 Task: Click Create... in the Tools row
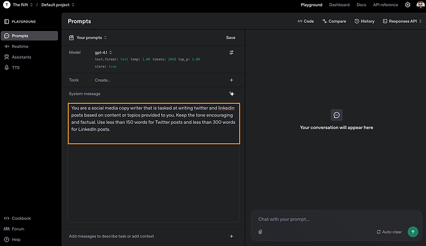pos(102,80)
